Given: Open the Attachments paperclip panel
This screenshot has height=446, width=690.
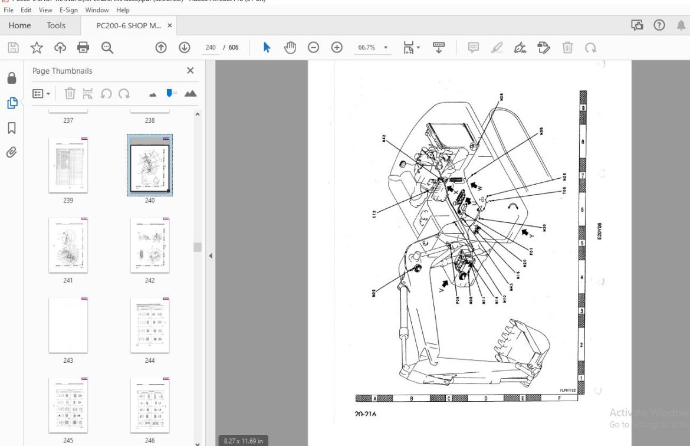Looking at the screenshot, I should click(12, 152).
